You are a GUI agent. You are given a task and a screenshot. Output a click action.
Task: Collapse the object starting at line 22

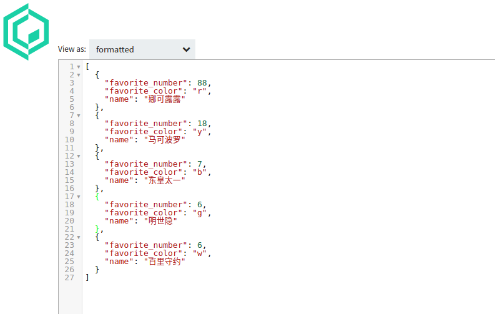coord(79,237)
